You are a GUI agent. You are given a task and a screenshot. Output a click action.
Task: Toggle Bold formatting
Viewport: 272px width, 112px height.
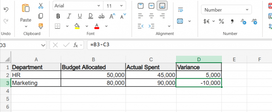[58, 16]
